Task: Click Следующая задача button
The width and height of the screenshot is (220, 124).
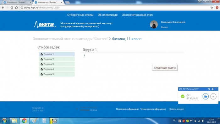Action: click(x=165, y=68)
